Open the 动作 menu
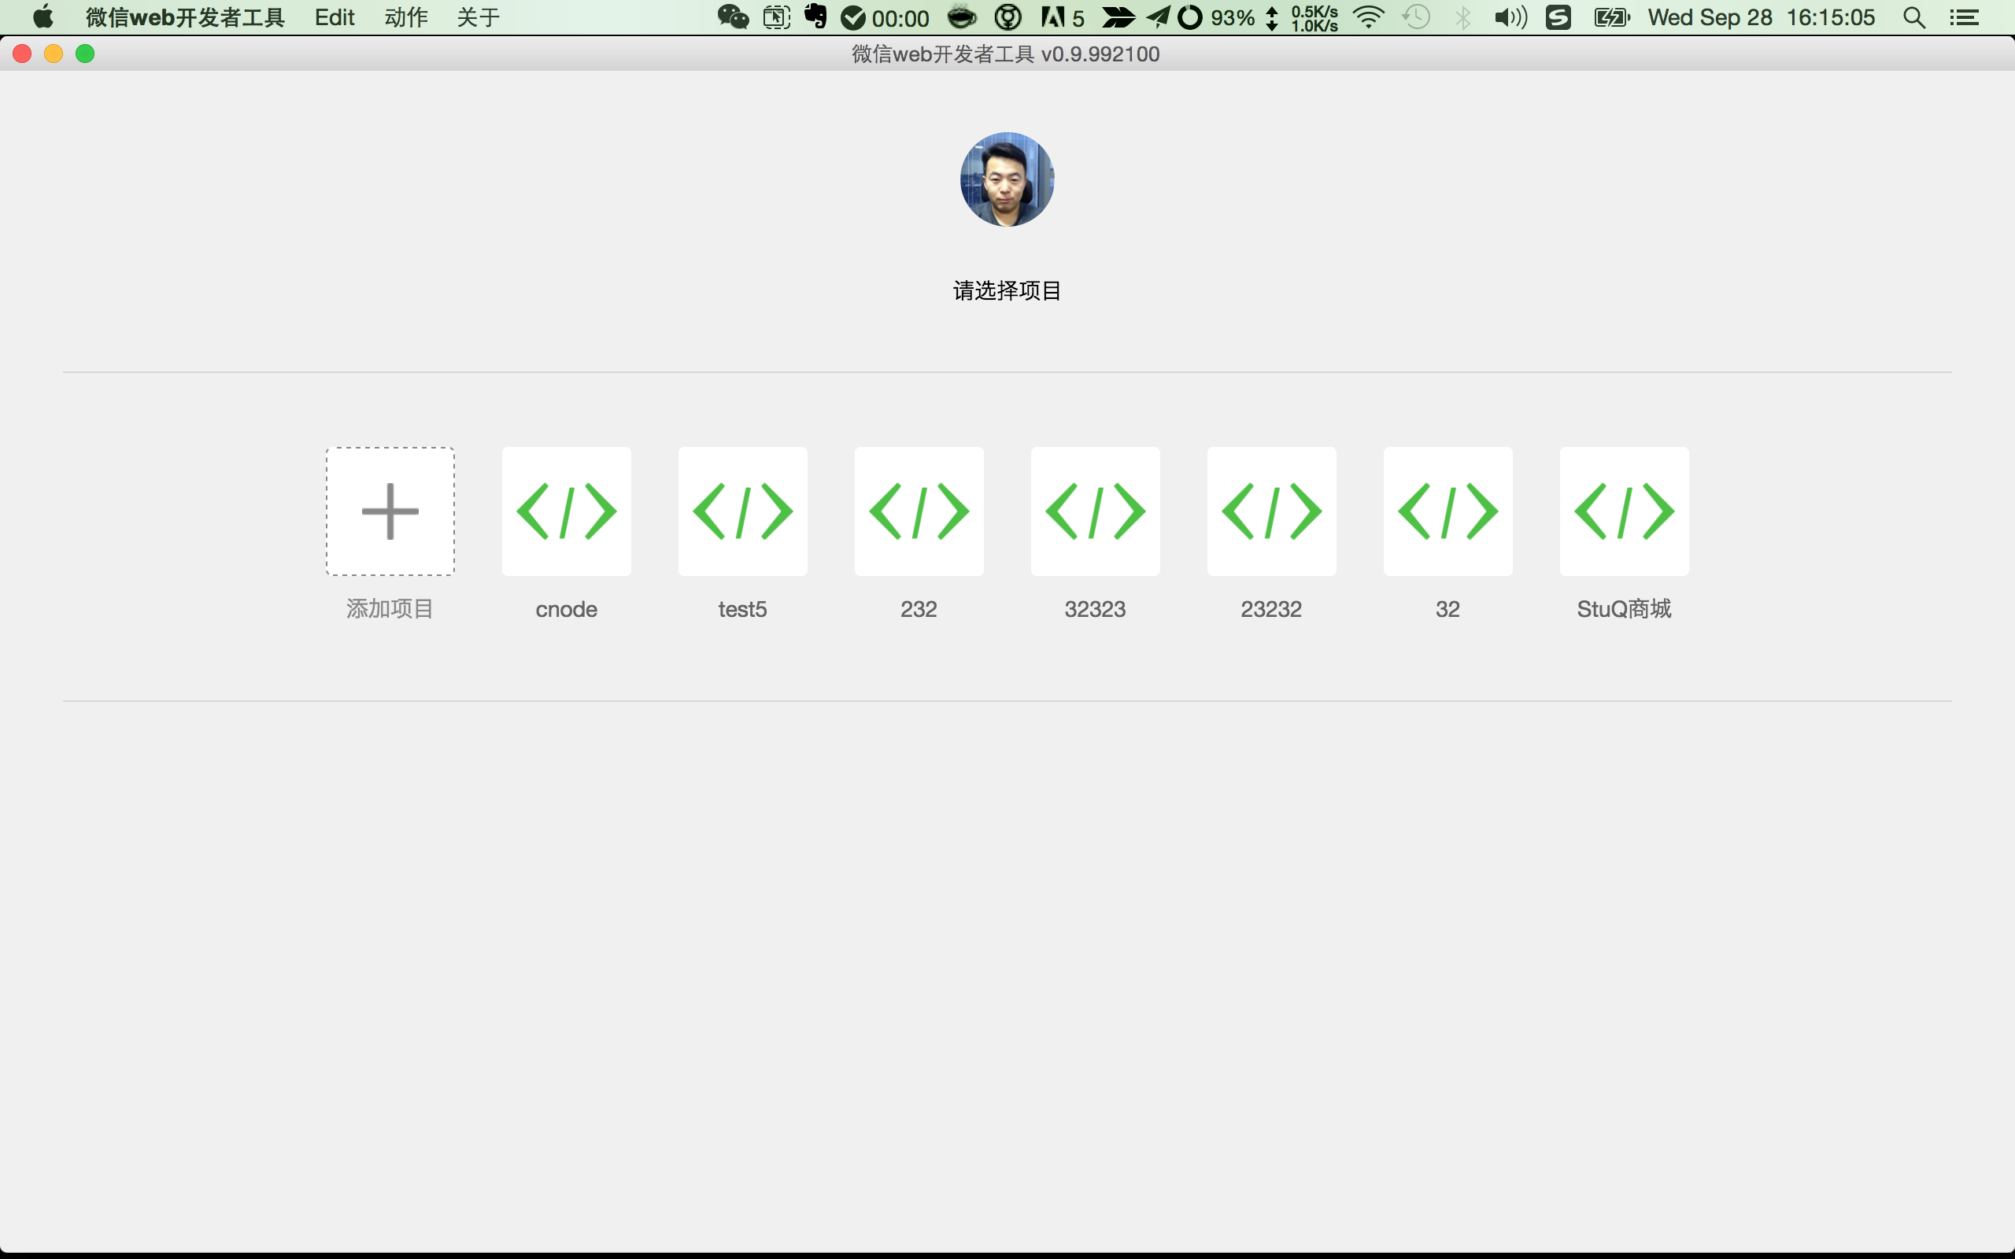This screenshot has height=1259, width=2015. pos(406,17)
